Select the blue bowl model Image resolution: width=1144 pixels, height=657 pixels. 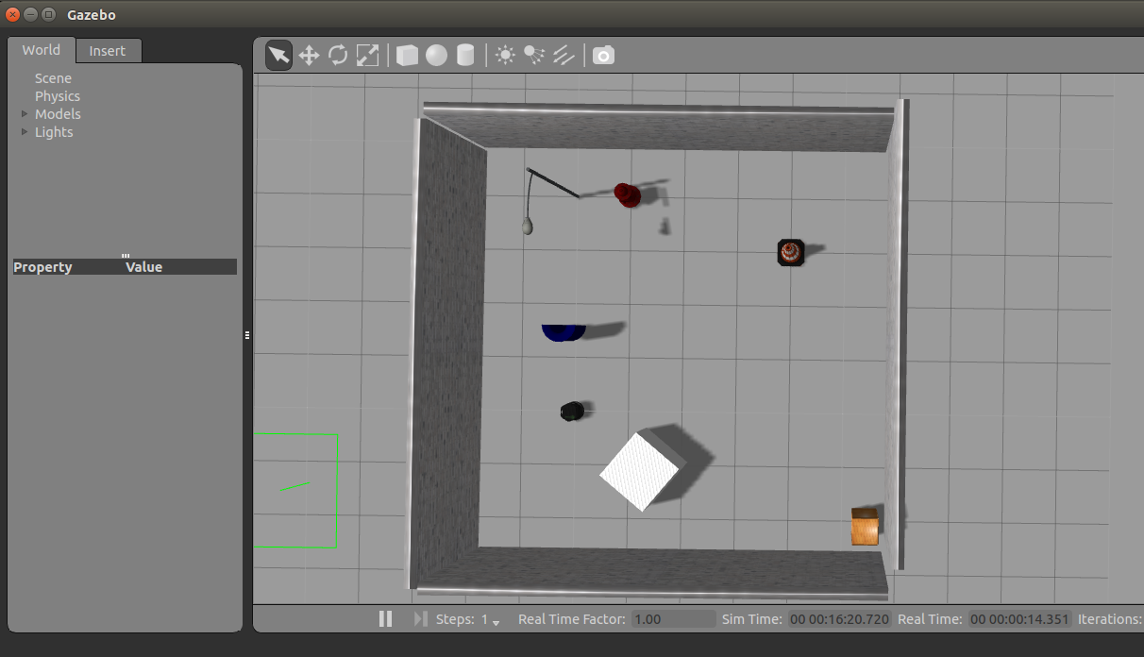[564, 332]
